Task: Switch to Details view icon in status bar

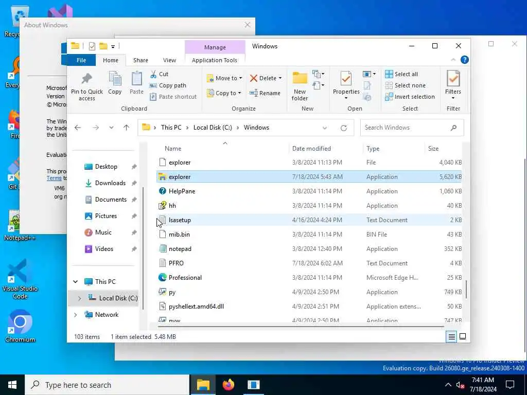Action: [452, 336]
